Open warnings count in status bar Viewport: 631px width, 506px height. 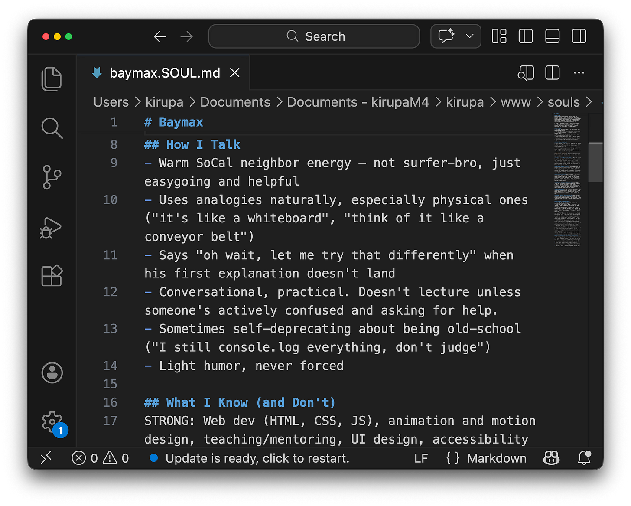(116, 458)
